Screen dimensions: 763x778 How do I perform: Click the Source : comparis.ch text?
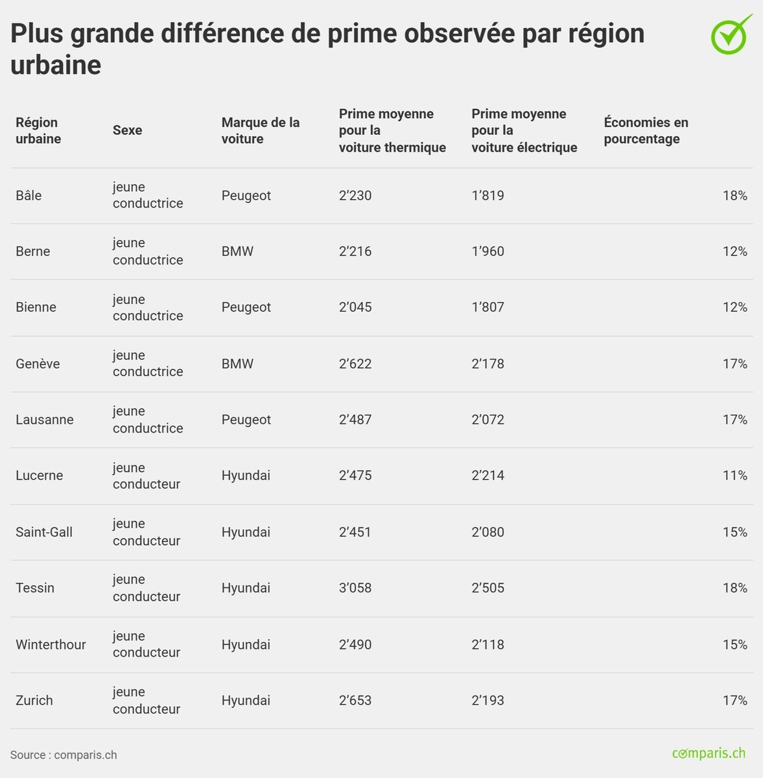click(x=64, y=755)
